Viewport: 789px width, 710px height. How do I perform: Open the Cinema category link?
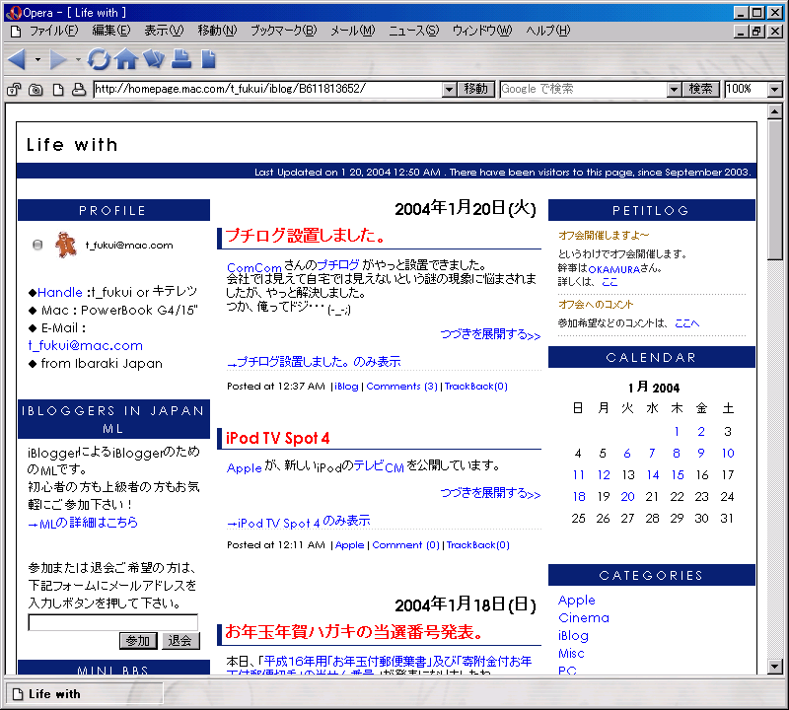(584, 618)
